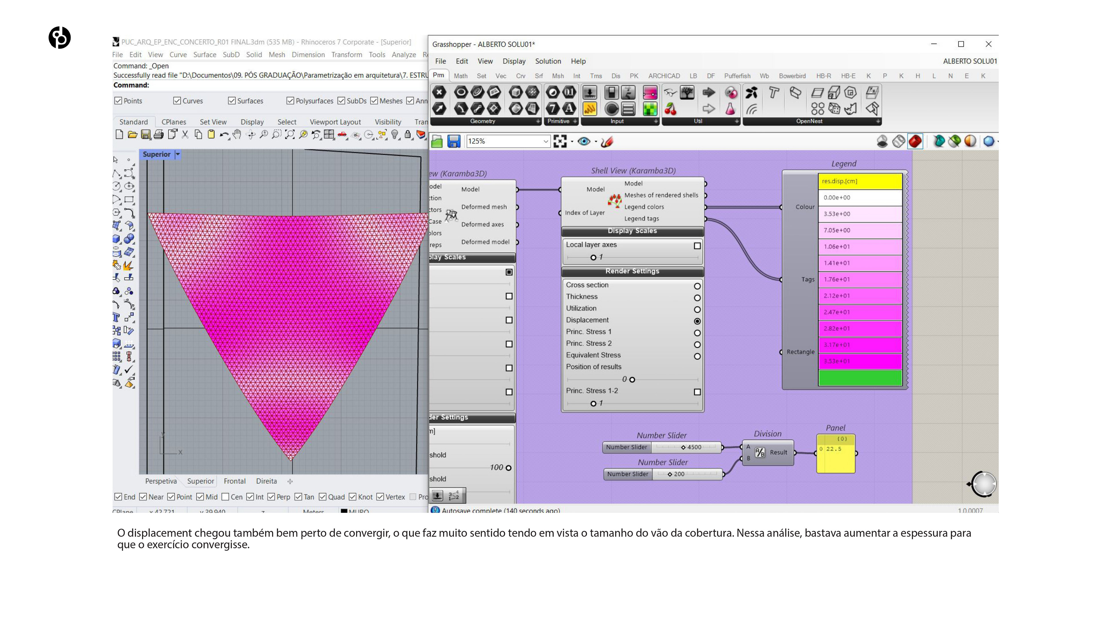Click the sketch marker icon
The height and width of the screenshot is (618, 1099).
tap(607, 141)
